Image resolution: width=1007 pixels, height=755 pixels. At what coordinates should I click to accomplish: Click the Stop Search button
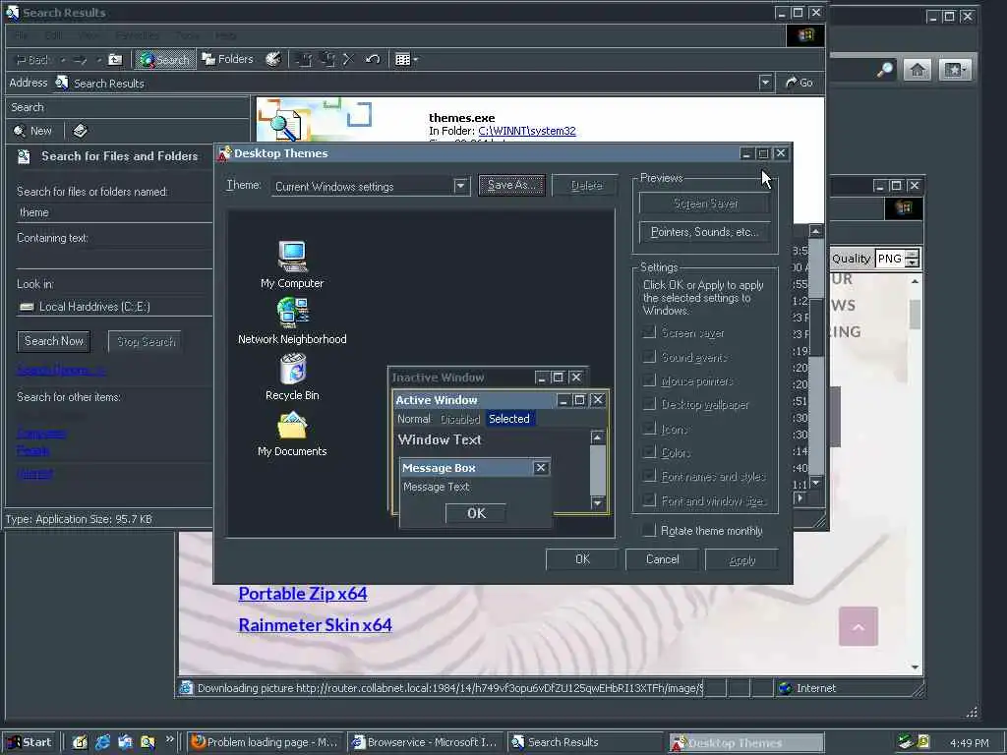pyautogui.click(x=146, y=341)
